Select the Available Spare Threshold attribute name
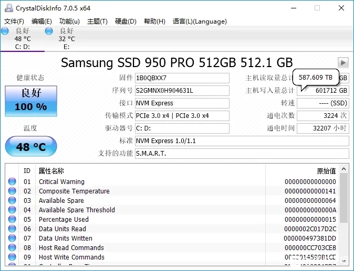 point(77,210)
